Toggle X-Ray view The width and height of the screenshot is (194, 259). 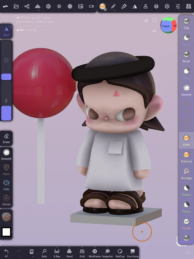tap(57, 253)
